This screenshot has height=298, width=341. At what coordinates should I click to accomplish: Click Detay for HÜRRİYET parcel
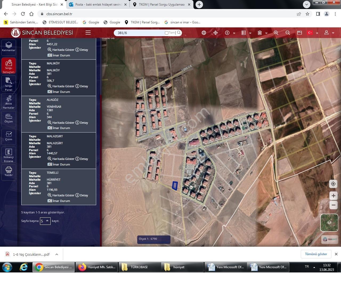[x=82, y=195]
